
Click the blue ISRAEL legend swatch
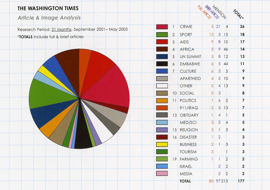(162, 166)
